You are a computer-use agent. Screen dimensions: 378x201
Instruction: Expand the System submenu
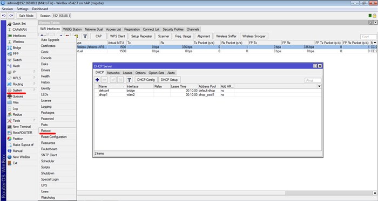point(22,90)
